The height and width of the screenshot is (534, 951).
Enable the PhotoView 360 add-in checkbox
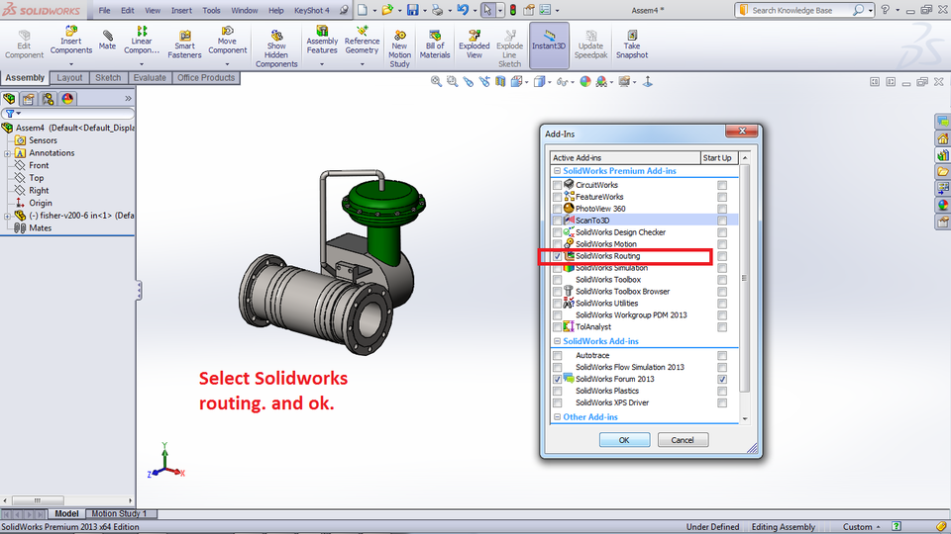point(558,209)
